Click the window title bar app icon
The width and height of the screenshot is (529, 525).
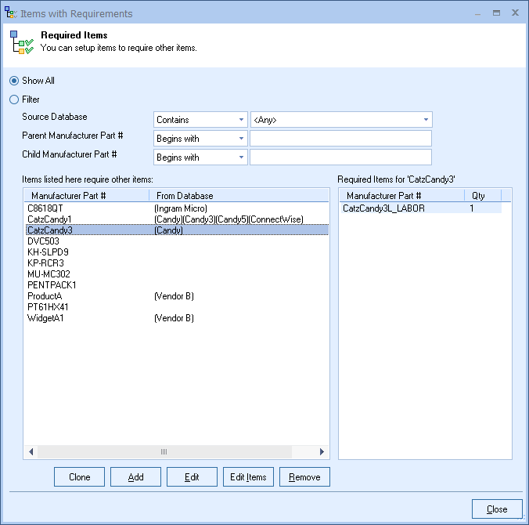(x=11, y=13)
